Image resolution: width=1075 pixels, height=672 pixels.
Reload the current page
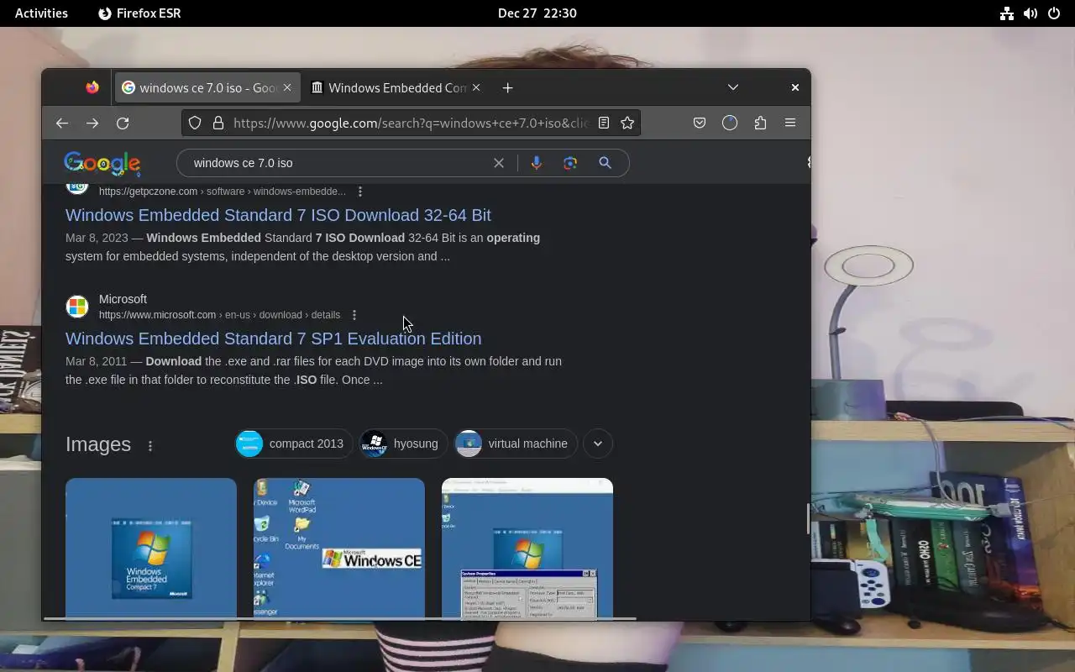click(x=123, y=123)
